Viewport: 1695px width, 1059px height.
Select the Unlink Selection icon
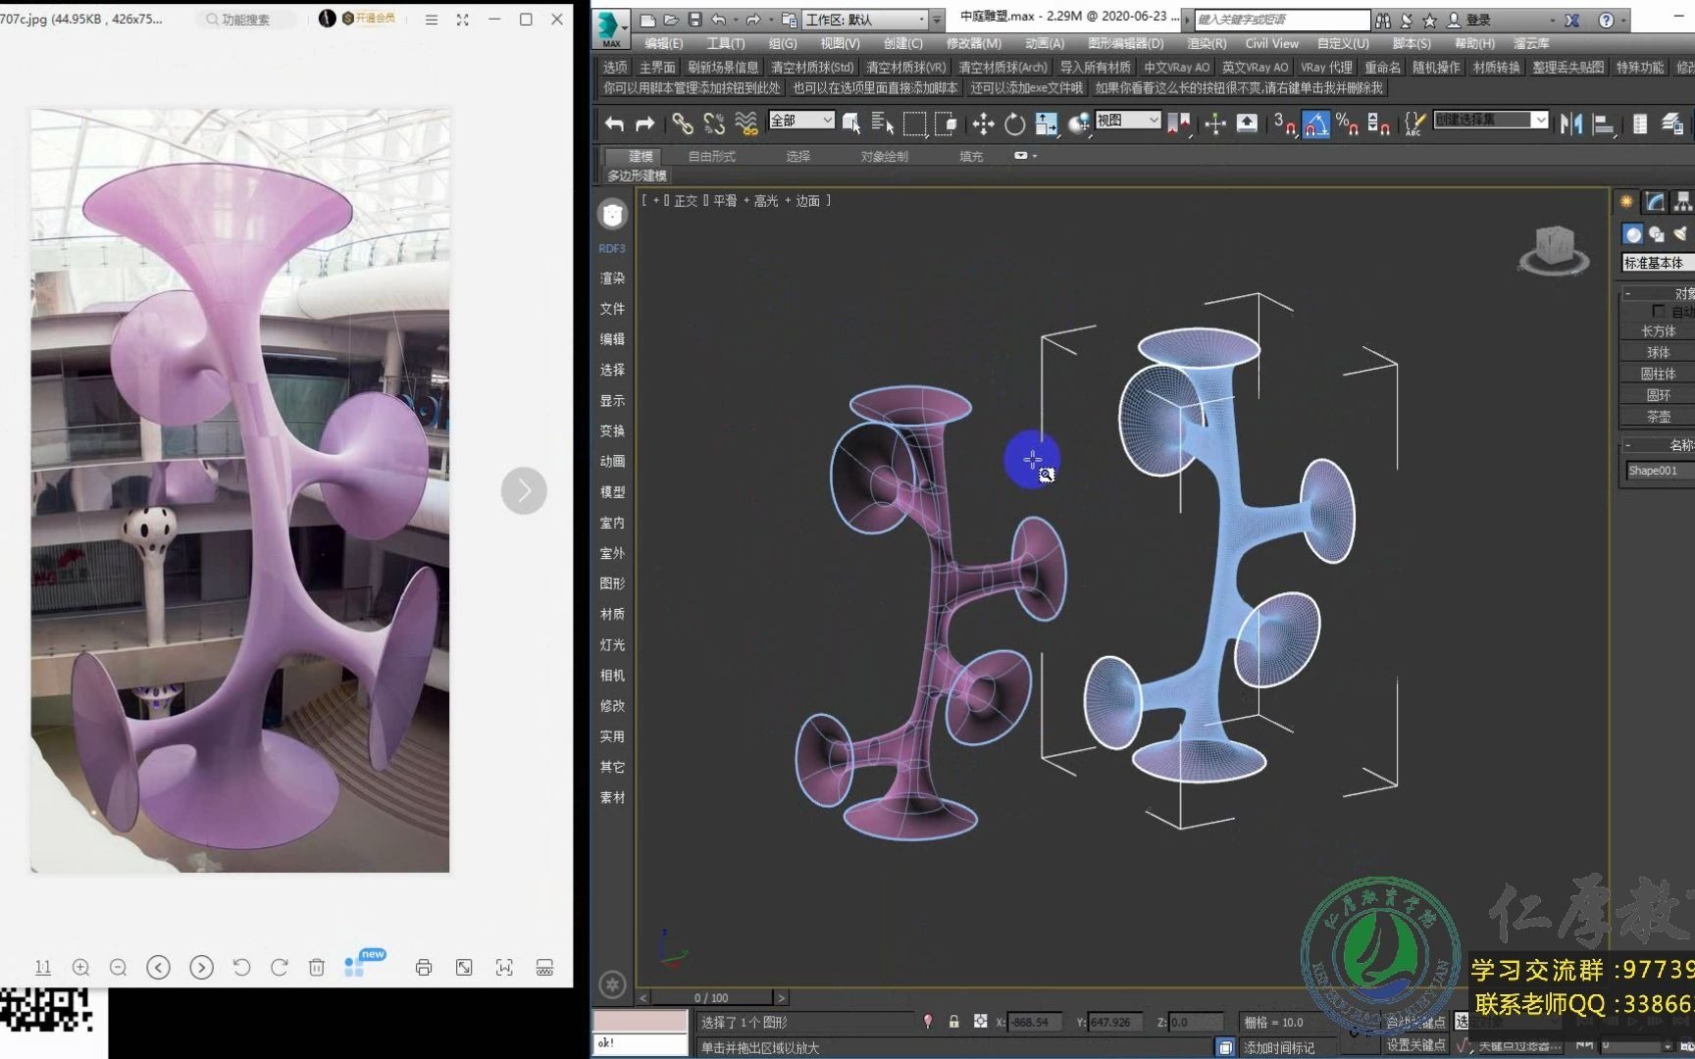pos(714,124)
